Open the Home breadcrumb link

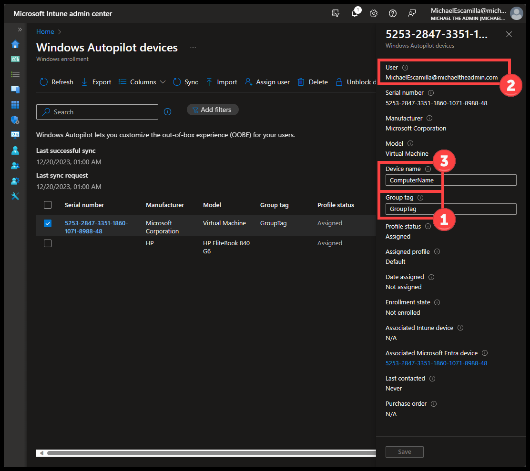(45, 31)
